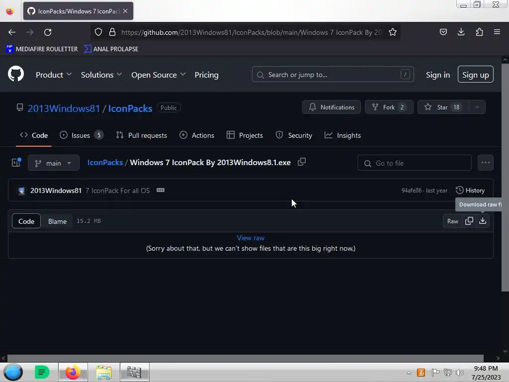
Task: Click the Sign up button
Action: [x=476, y=75]
